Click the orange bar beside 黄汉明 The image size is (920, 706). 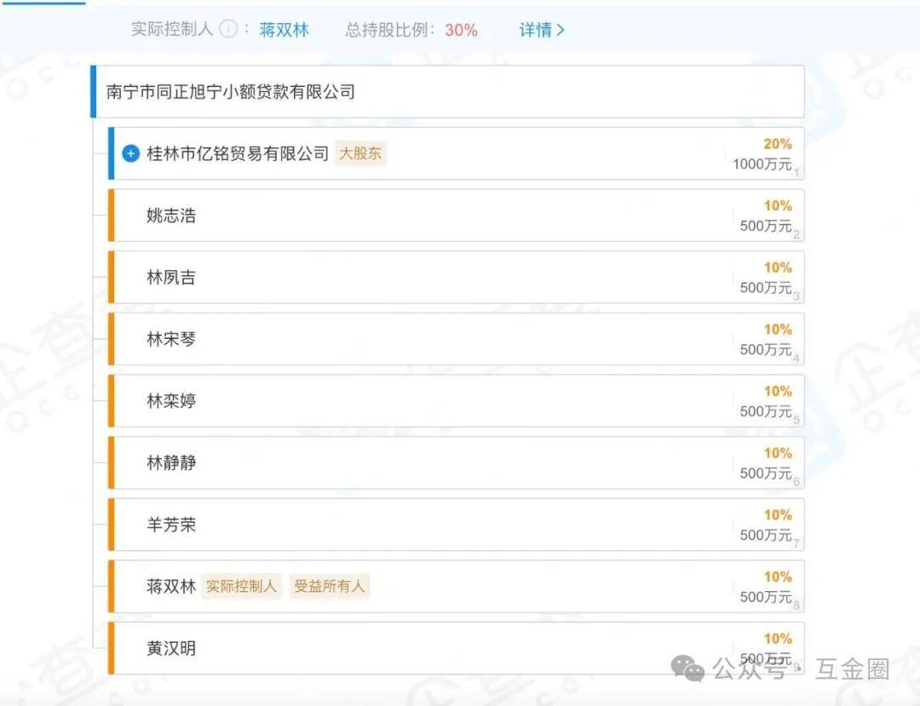[x=112, y=648]
